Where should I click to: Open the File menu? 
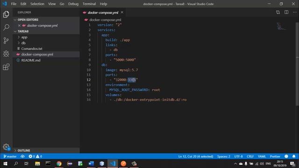click(x=14, y=4)
